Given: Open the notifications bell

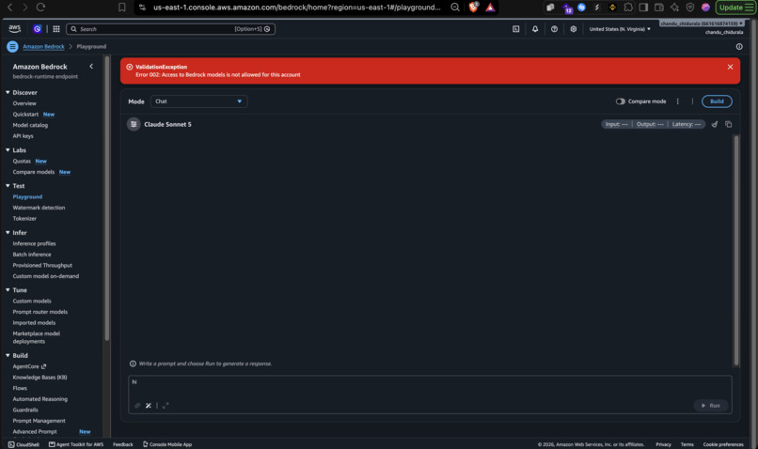Looking at the screenshot, I should click(535, 29).
